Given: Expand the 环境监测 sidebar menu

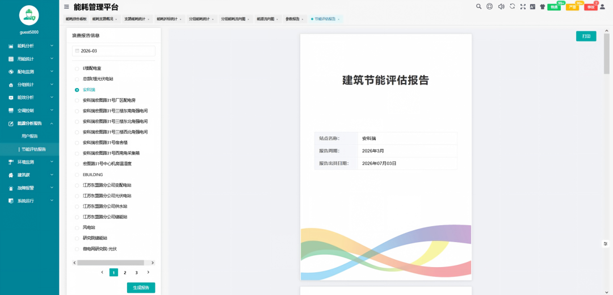Looking at the screenshot, I should pyautogui.click(x=52, y=161).
